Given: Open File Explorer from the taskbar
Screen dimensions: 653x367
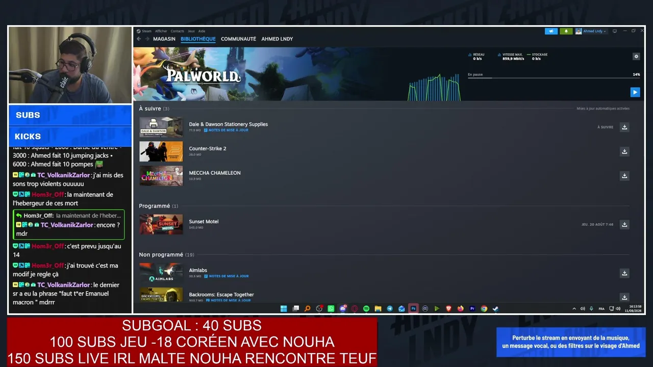Looking at the screenshot, I should click(378, 308).
